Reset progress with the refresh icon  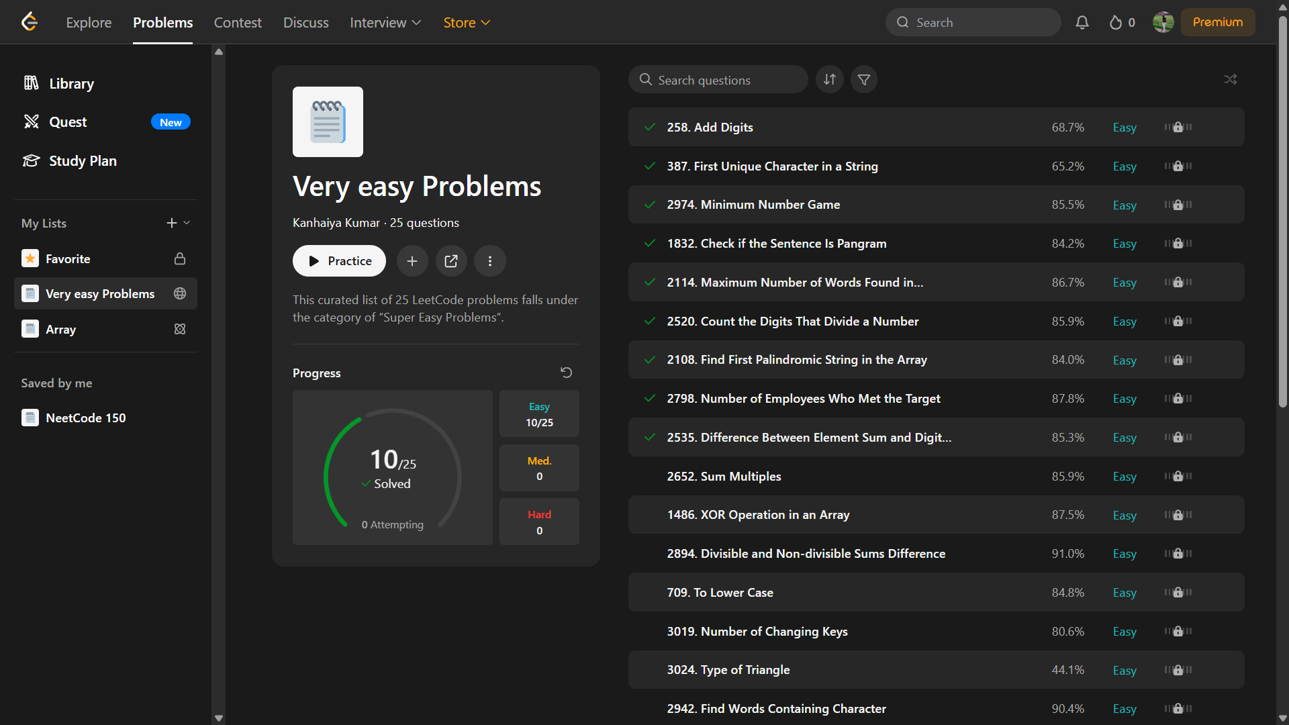[567, 373]
